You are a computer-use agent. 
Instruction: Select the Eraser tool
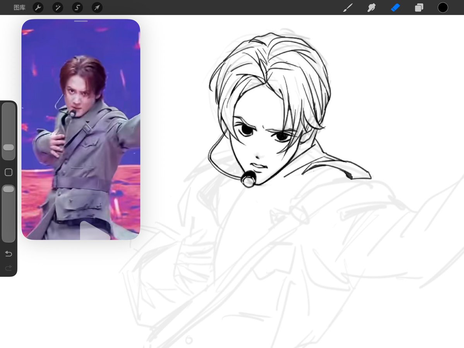396,7
